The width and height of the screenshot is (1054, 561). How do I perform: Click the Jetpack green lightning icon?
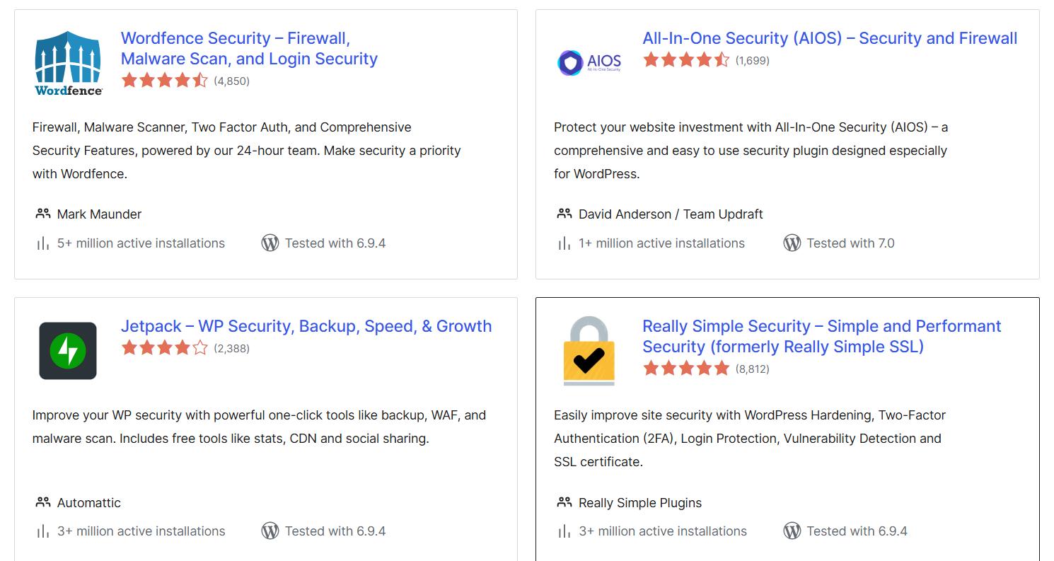click(x=68, y=351)
